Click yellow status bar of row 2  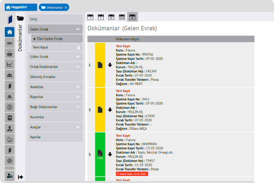(100, 109)
